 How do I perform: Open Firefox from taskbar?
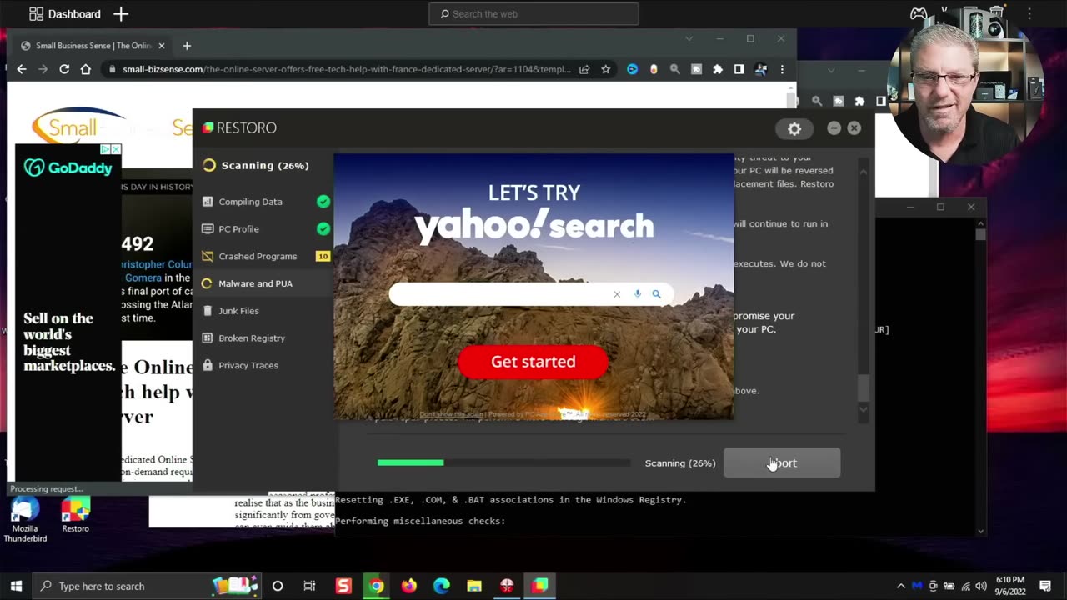[x=408, y=586]
